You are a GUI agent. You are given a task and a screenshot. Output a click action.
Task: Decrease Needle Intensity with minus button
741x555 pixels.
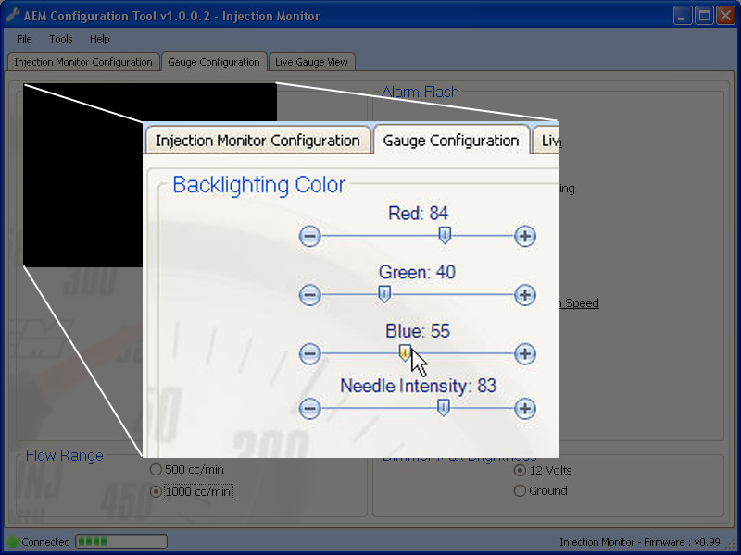click(x=310, y=408)
